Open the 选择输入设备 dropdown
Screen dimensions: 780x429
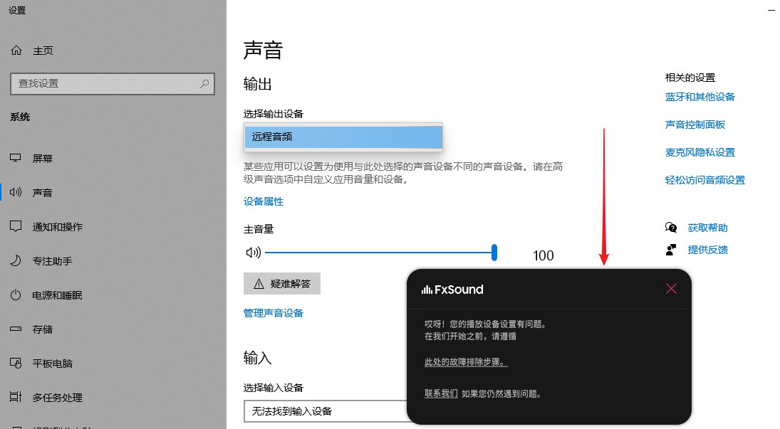pyautogui.click(x=328, y=411)
